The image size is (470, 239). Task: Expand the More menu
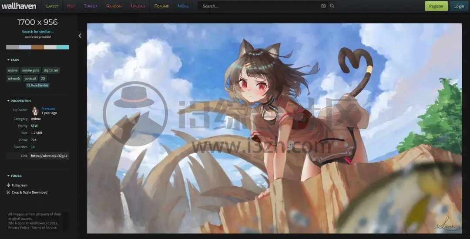(183, 6)
